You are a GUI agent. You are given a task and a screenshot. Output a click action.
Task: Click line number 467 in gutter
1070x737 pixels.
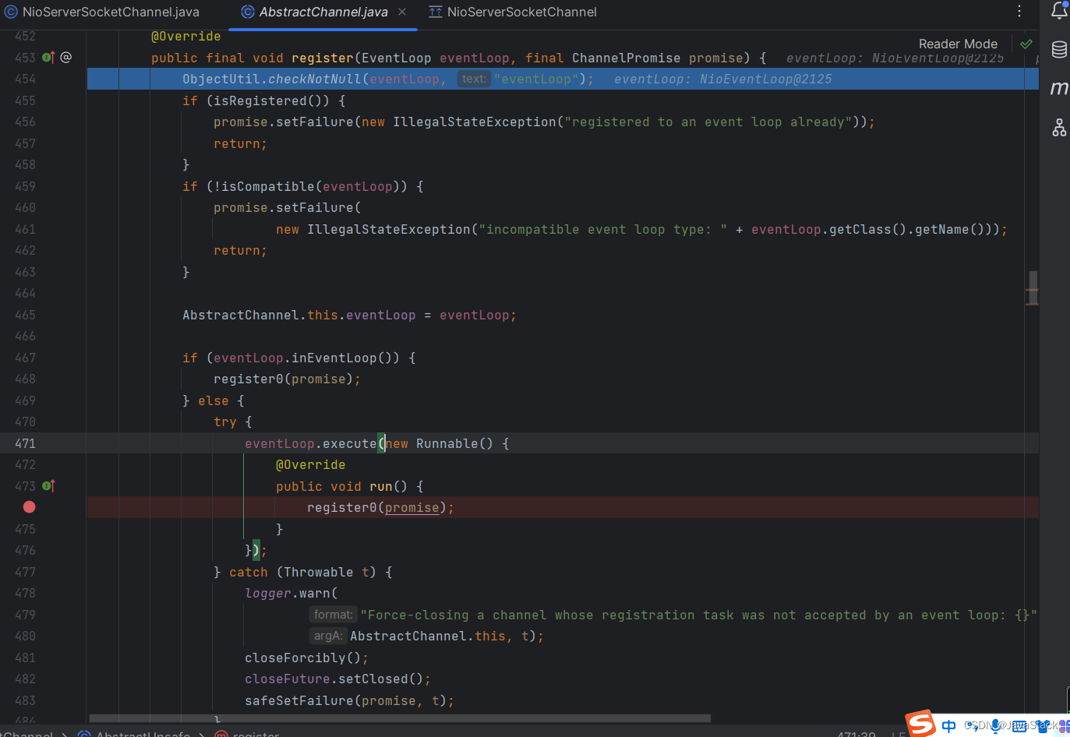pos(25,358)
